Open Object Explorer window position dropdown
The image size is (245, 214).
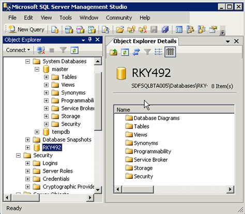(83, 40)
